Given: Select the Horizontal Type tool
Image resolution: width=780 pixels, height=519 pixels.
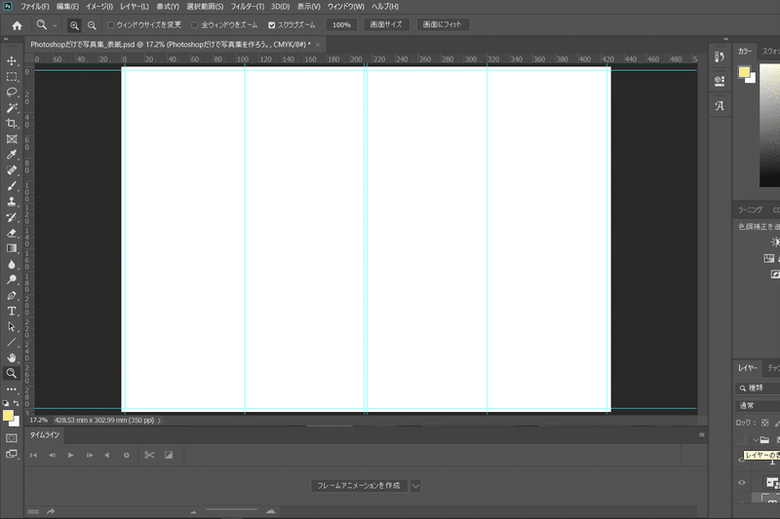Looking at the screenshot, I should click(x=12, y=311).
